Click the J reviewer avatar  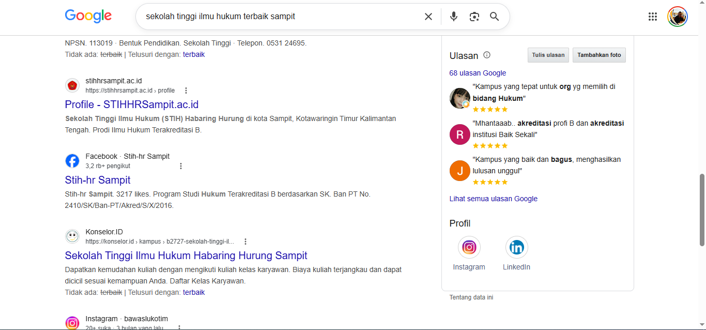tap(460, 171)
